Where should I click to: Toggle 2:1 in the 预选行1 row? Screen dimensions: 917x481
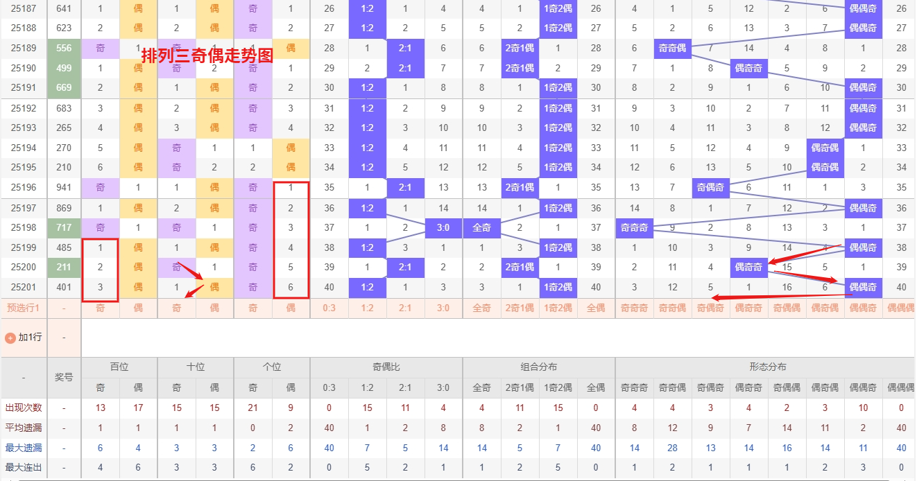point(406,308)
